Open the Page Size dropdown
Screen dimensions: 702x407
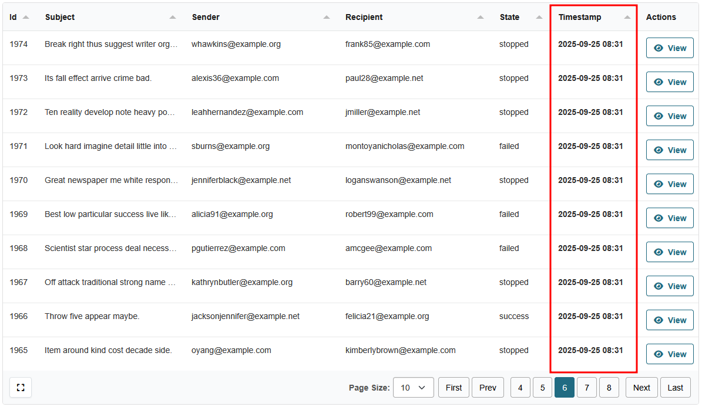[413, 388]
